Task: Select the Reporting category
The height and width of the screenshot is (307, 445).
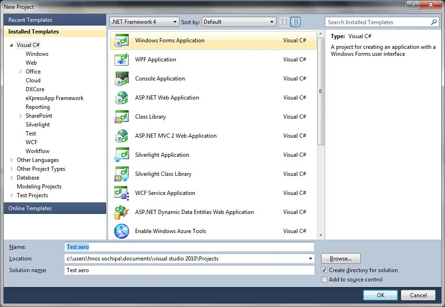Action: 37,107
